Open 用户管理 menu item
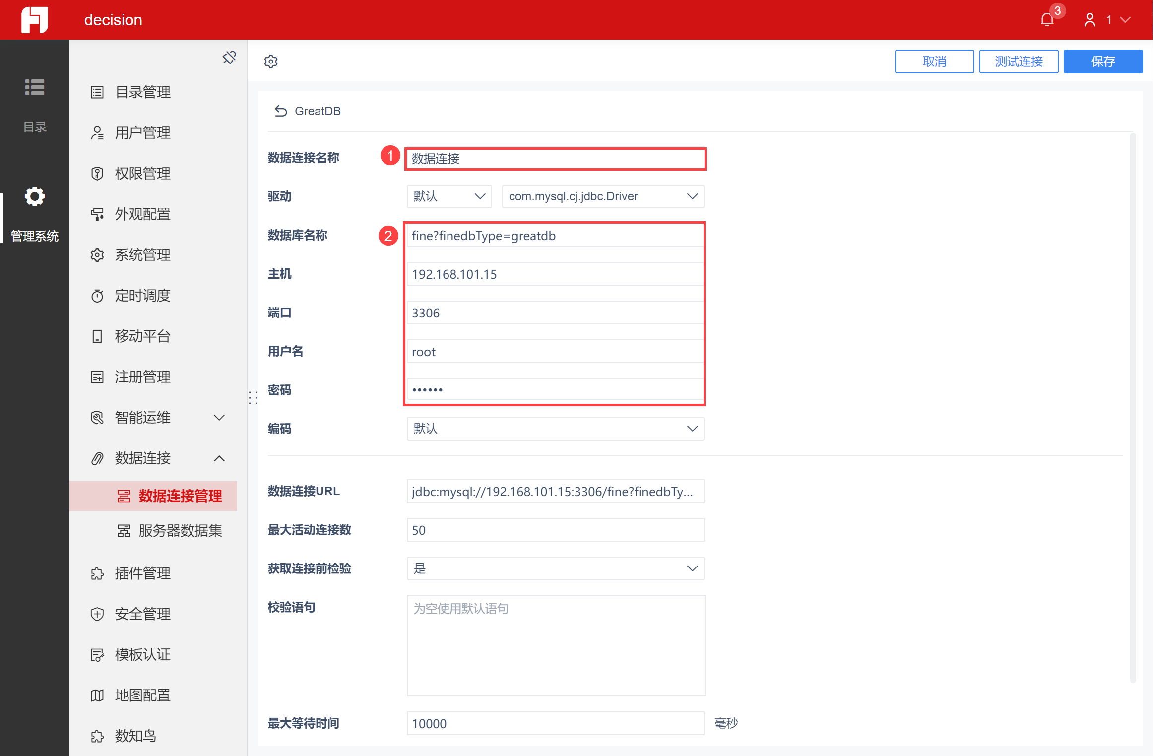Image resolution: width=1153 pixels, height=756 pixels. coord(143,133)
